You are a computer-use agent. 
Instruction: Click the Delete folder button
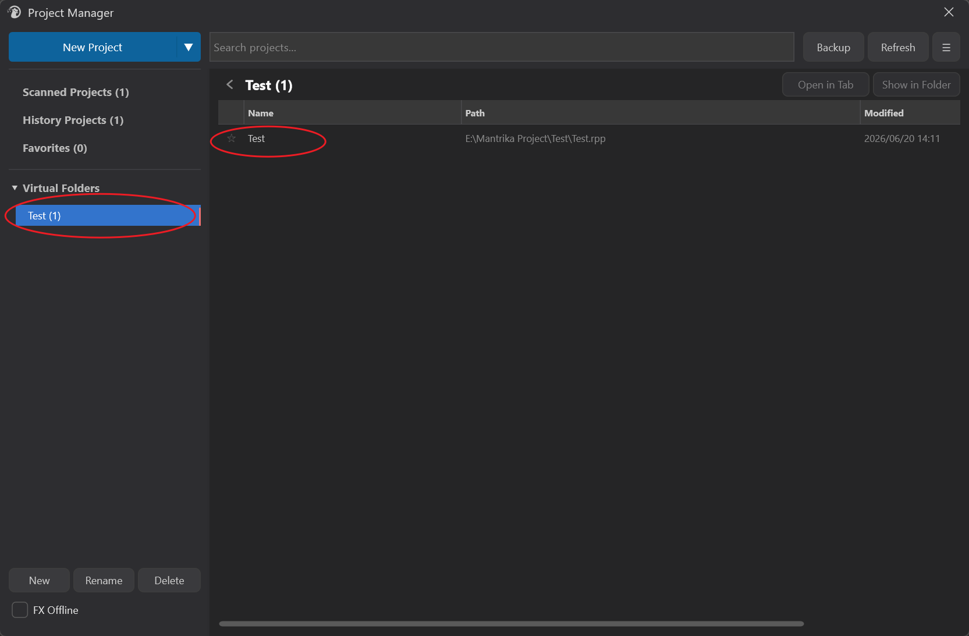pyautogui.click(x=169, y=581)
